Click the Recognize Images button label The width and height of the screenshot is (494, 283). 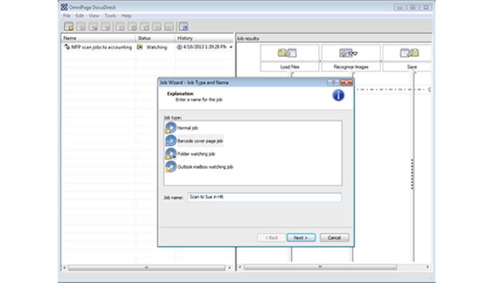[x=350, y=67]
